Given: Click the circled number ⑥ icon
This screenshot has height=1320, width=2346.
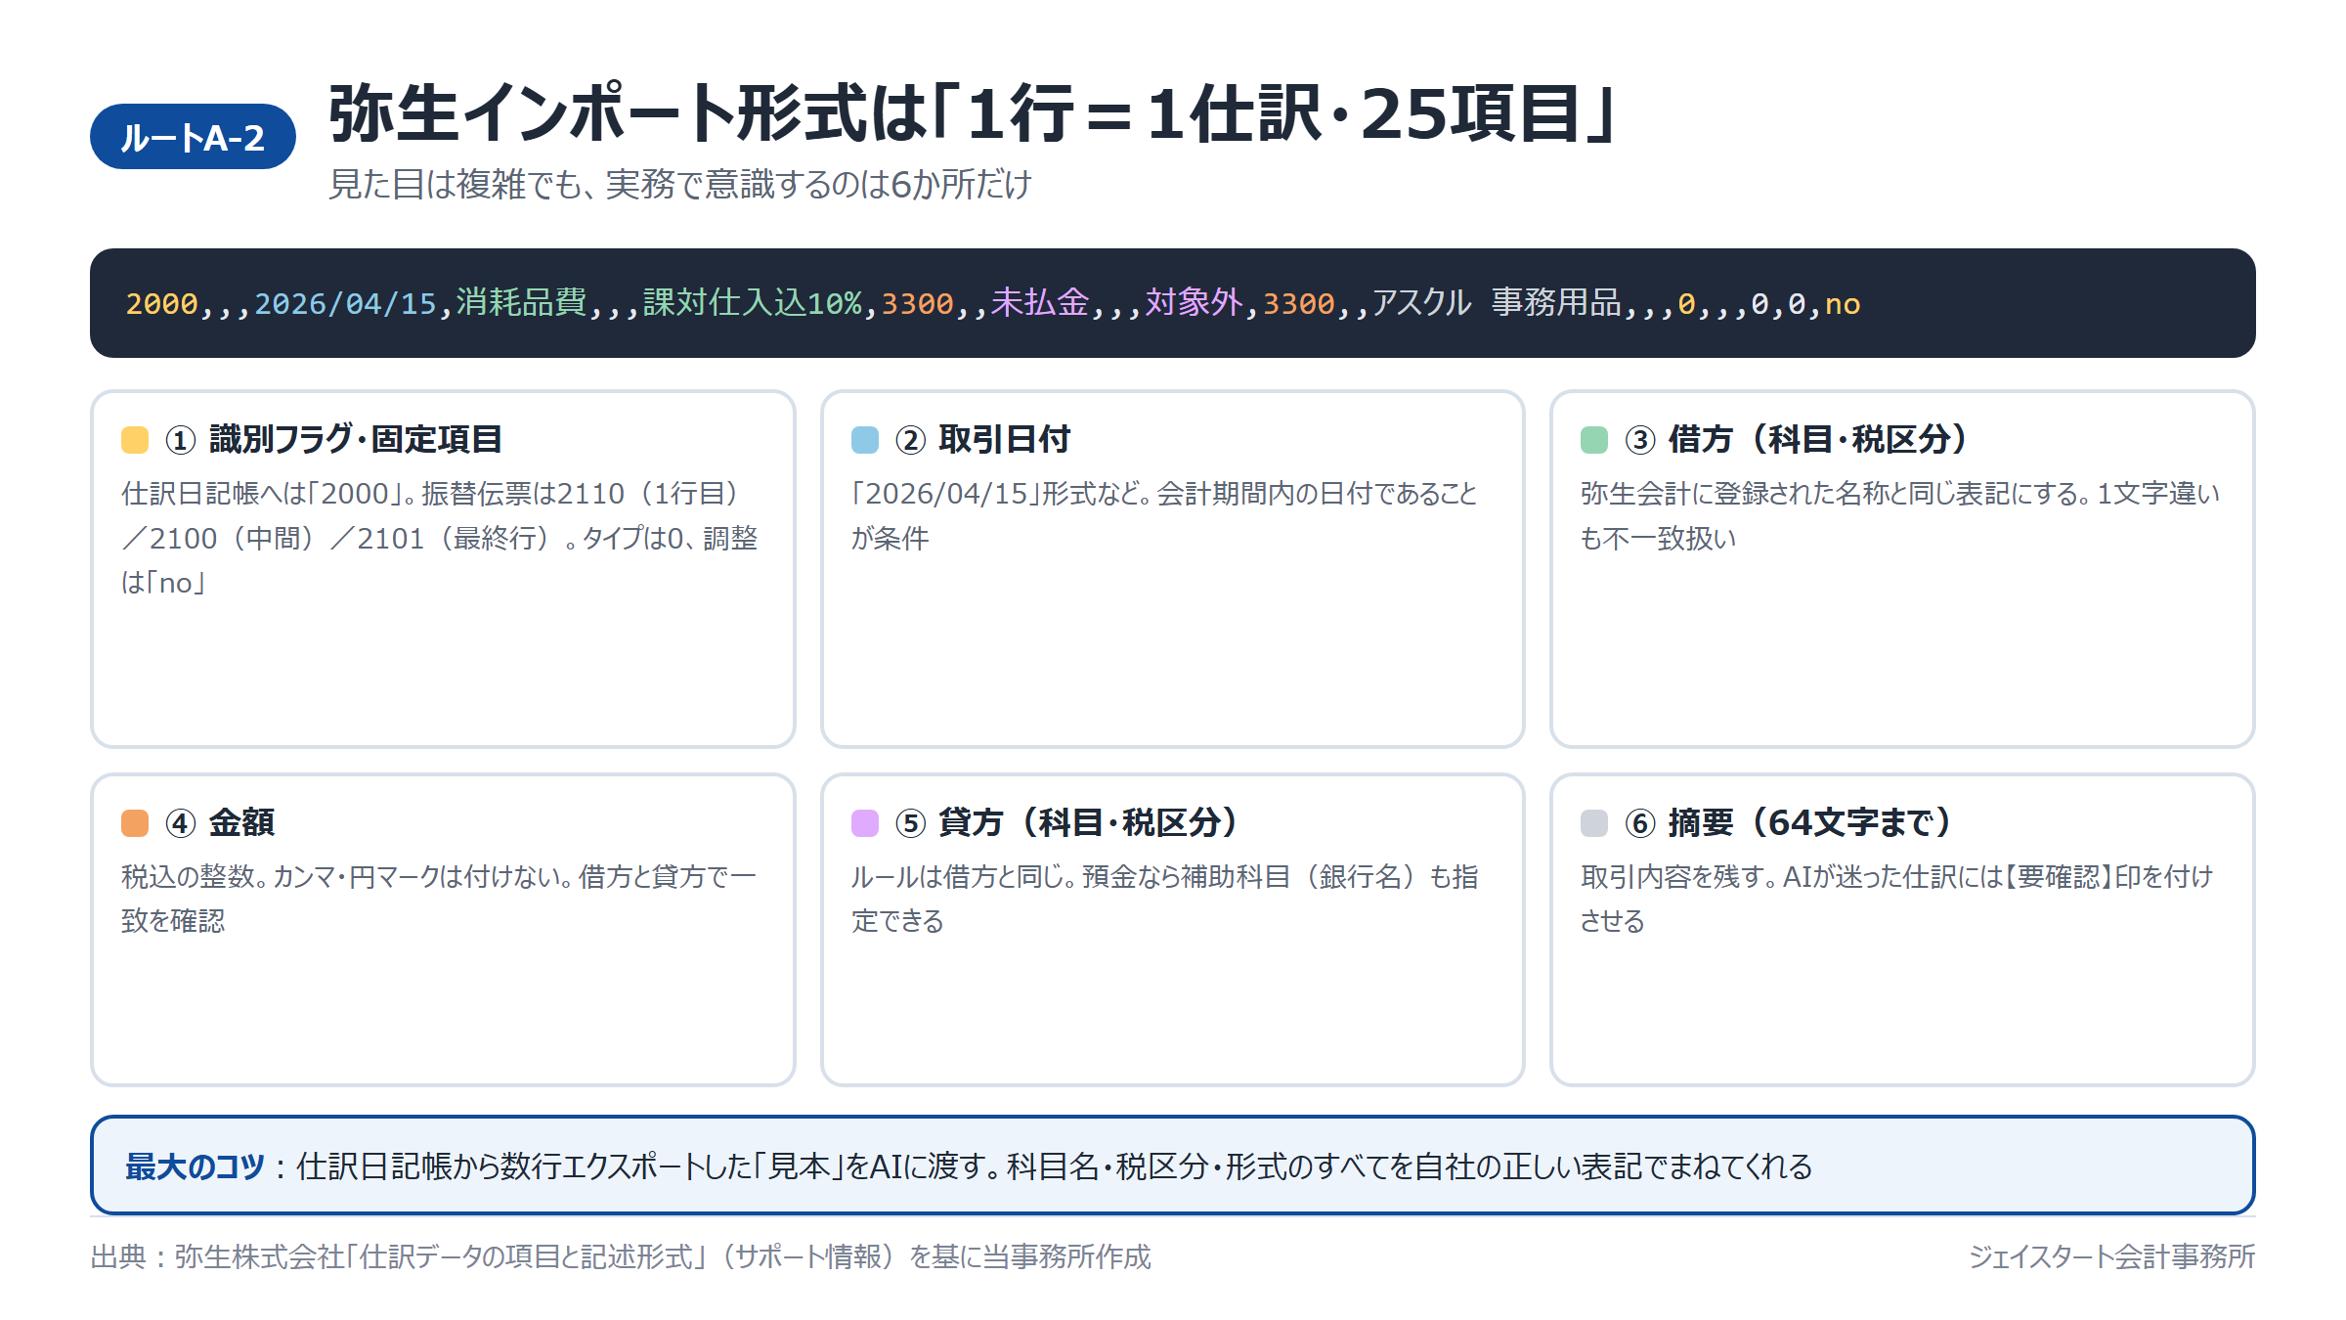Looking at the screenshot, I should click(1639, 823).
